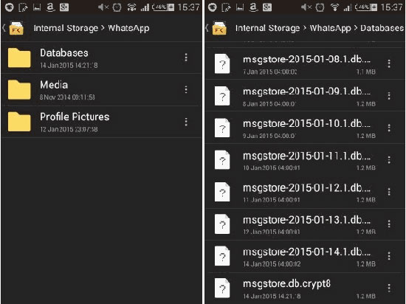406x304 pixels.
Task: Open the Databases folder
Action: click(x=101, y=58)
